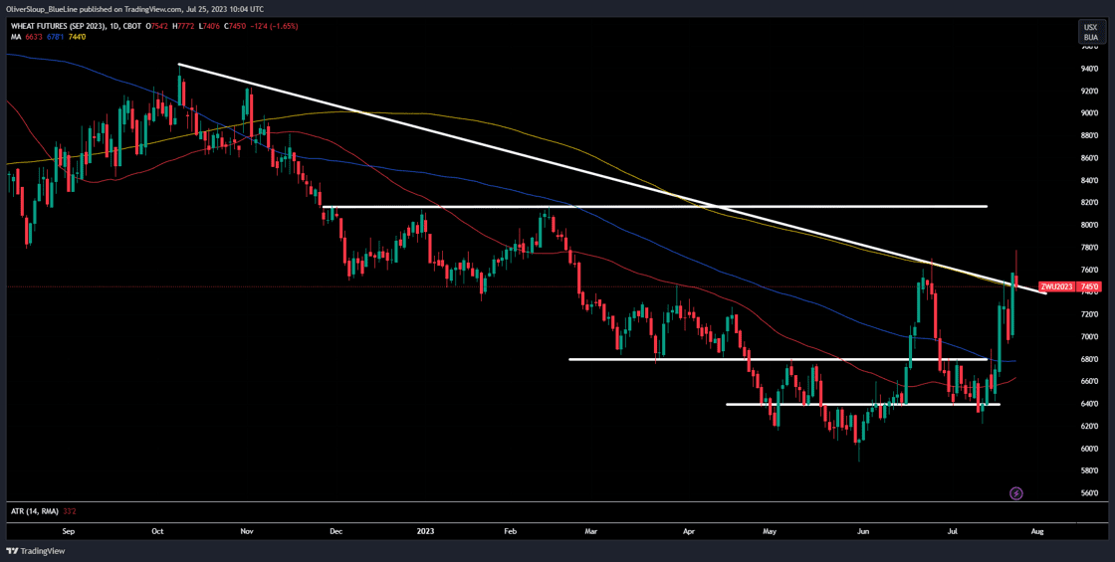Viewport: 1115px width, 562px height.
Task: Click the 680'0 price axis label
Action: click(1090, 359)
